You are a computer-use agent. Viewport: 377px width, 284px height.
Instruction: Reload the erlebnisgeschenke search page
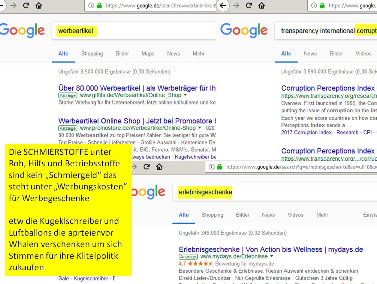coord(146,167)
